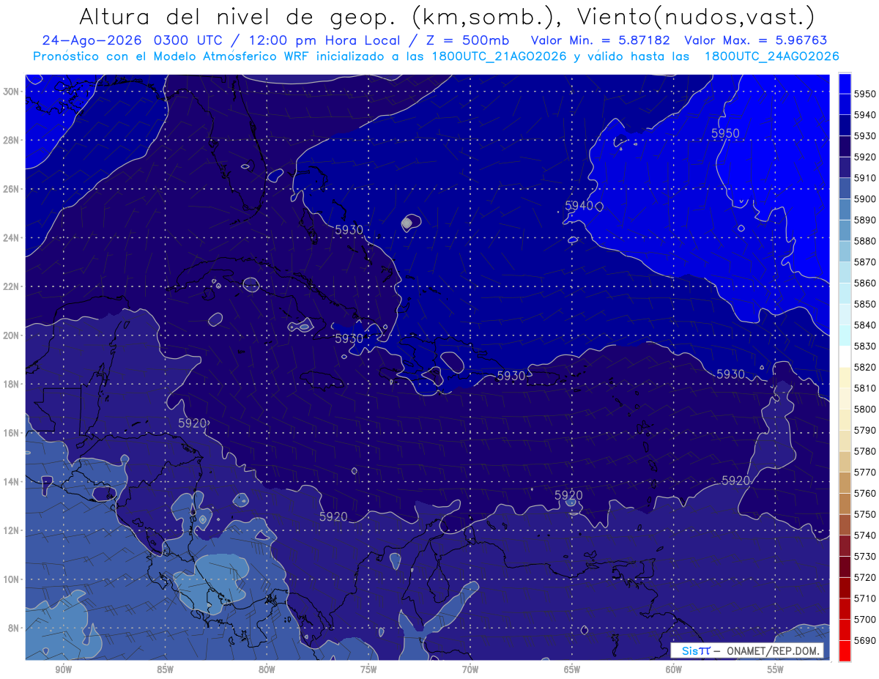Click the 16N latitude axis label
879x679 pixels.
[x=11, y=432]
